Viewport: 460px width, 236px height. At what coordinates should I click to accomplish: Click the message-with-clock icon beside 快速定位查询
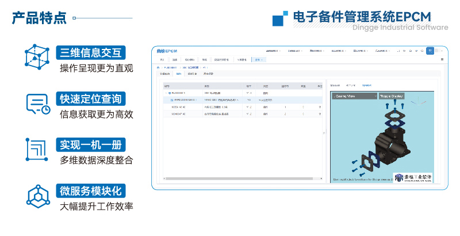click(x=38, y=104)
